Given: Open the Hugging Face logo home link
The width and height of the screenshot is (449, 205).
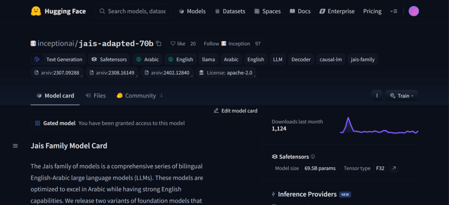Looking at the screenshot, I should pyautogui.click(x=58, y=11).
